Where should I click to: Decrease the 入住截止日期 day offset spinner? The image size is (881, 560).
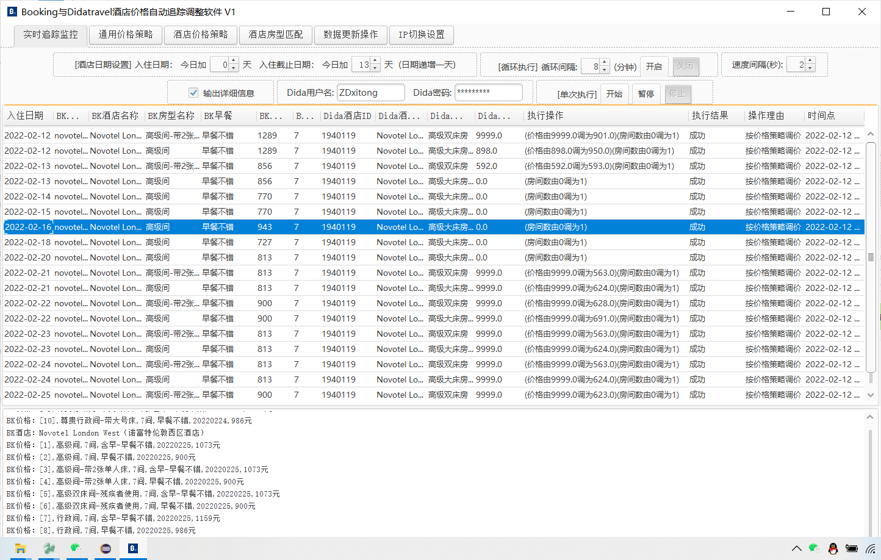coord(375,68)
